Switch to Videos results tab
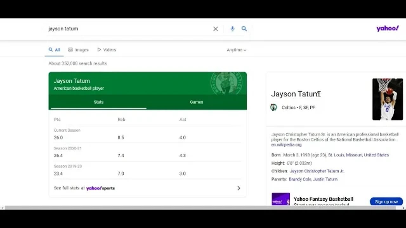The width and height of the screenshot is (406, 228). [107, 50]
